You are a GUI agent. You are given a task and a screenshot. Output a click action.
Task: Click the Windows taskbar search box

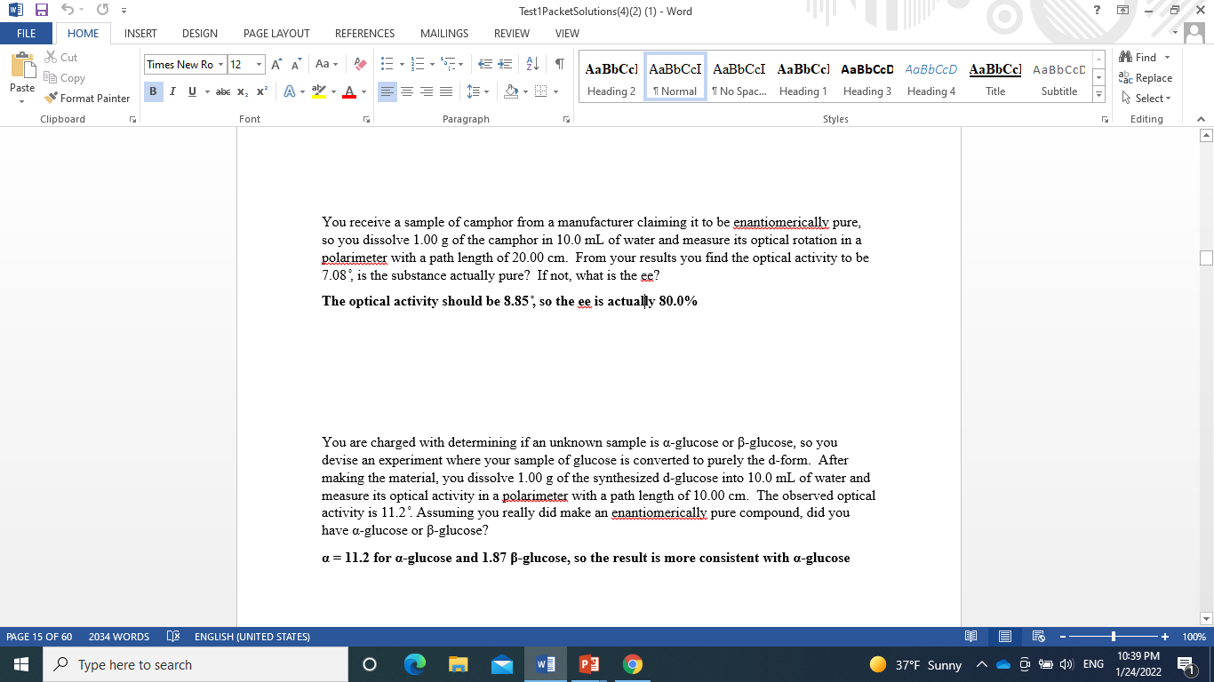[194, 664]
